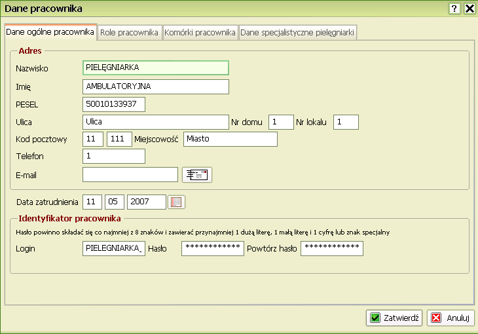Image resolution: width=478 pixels, height=334 pixels.
Task: Click the help question mark button
Action: [454, 9]
